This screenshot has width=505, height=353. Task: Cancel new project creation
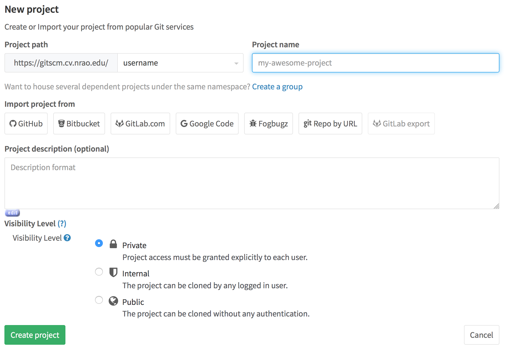coord(481,335)
